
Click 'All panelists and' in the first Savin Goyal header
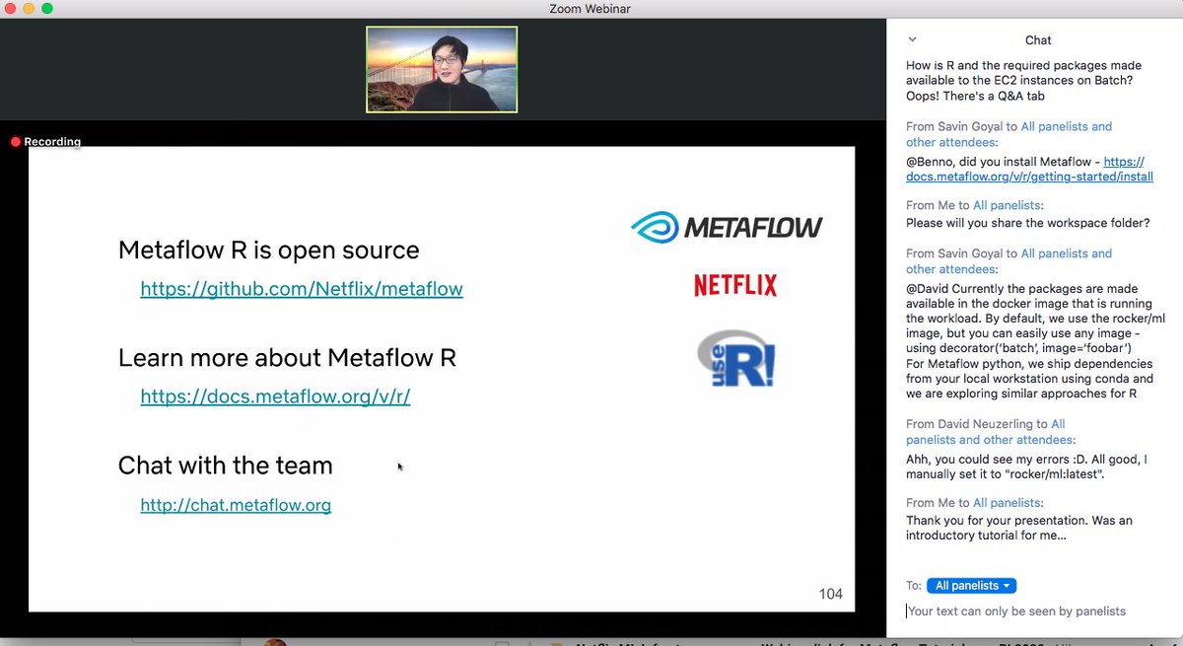1067,126
